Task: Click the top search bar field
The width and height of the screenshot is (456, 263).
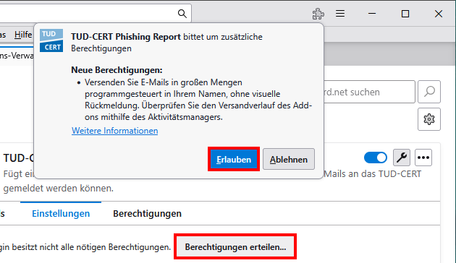Action: pyautogui.click(x=96, y=13)
